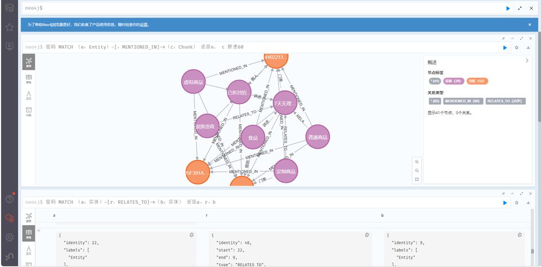Select the 食品 node
Screen dimensions: 541x267
click(x=253, y=137)
